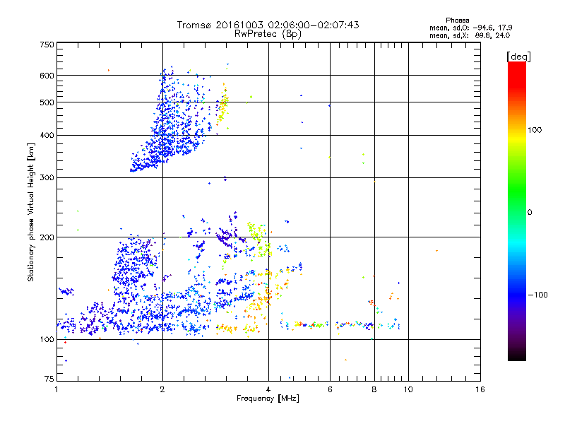The image size is (565, 424).
Task: Click the y-axis label '600'
Action: click(x=47, y=76)
